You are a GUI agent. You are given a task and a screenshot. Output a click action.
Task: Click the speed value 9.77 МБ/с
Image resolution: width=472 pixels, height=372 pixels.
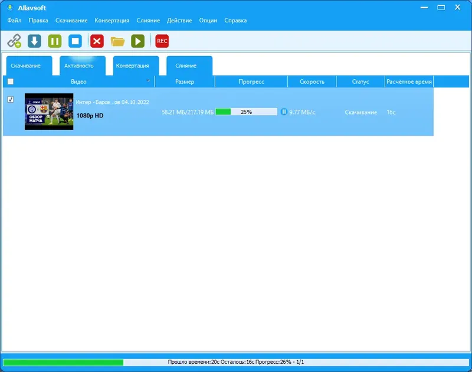[x=302, y=112]
